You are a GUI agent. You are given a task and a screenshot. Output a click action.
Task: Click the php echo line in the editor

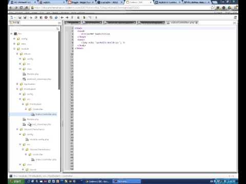[103, 42]
